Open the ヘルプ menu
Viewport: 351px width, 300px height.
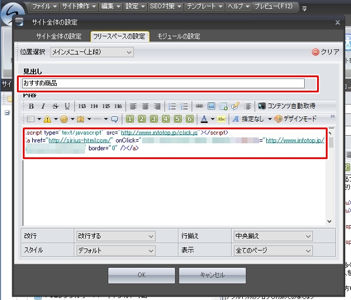239,6
